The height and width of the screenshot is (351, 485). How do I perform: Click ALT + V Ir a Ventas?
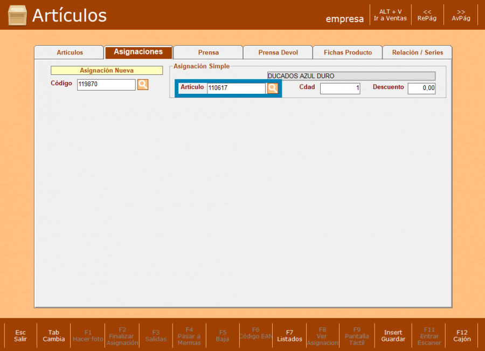coord(390,15)
